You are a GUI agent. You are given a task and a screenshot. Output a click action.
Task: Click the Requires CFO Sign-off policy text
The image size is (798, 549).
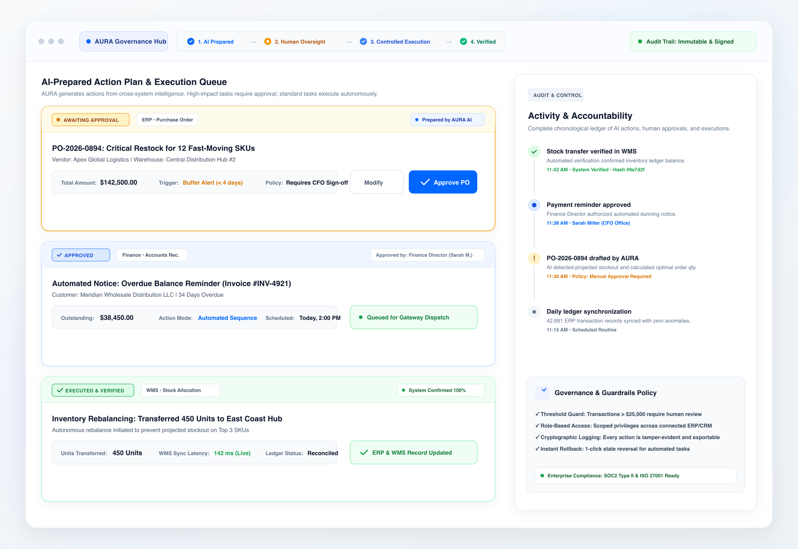pyautogui.click(x=317, y=182)
